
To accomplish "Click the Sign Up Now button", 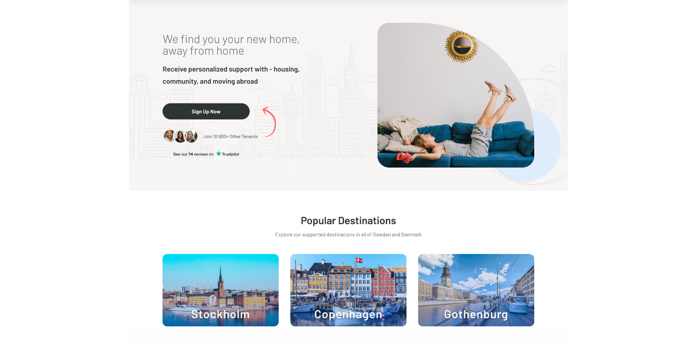I will (206, 111).
